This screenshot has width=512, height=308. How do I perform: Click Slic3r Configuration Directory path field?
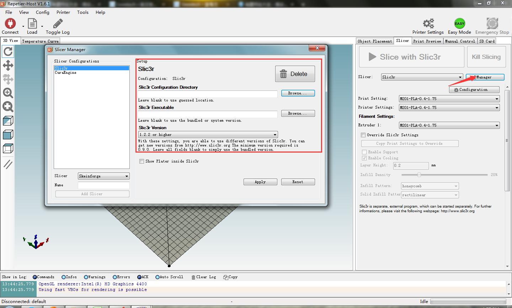(x=208, y=94)
